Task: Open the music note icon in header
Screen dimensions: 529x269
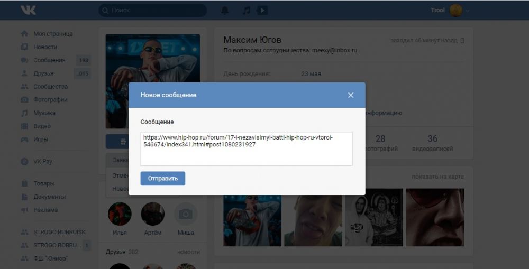Action: point(247,11)
